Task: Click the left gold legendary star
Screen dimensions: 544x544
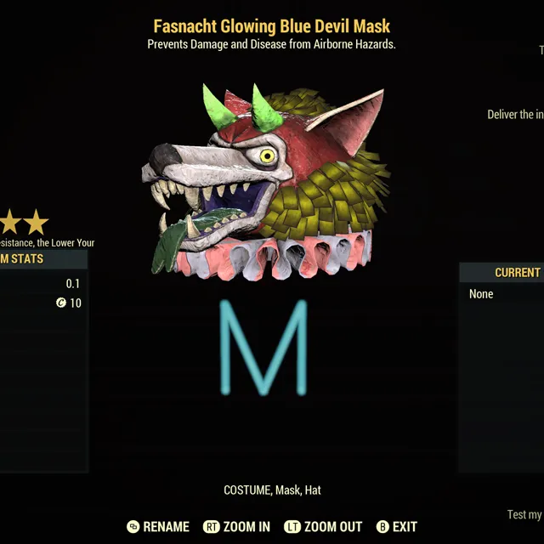Action: [9, 223]
